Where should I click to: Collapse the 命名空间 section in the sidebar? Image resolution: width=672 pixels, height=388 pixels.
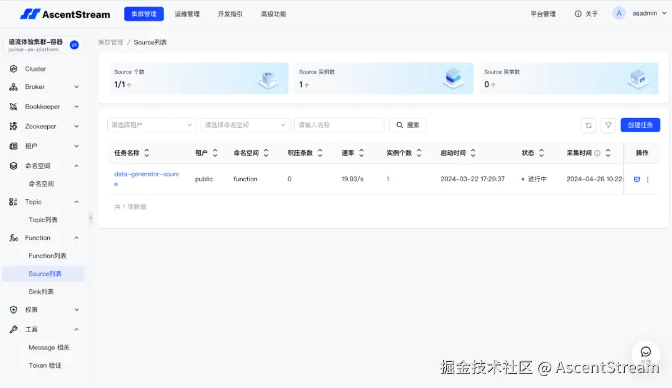(77, 165)
